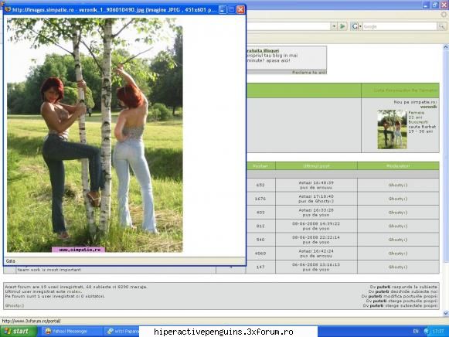
Task: Click the scrollbar down arrow in main browser
Action: (x=446, y=313)
